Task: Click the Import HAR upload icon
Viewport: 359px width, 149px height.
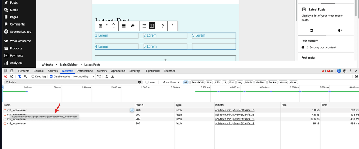Action: click(x=107, y=76)
